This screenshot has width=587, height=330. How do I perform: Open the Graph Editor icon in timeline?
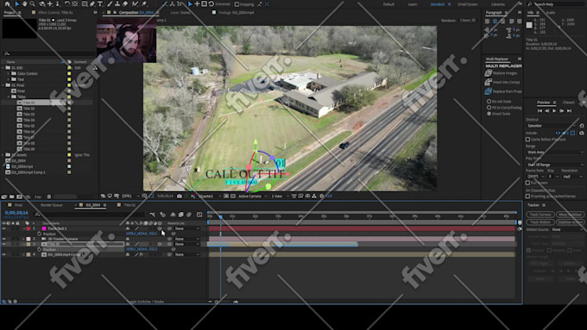pos(199,215)
